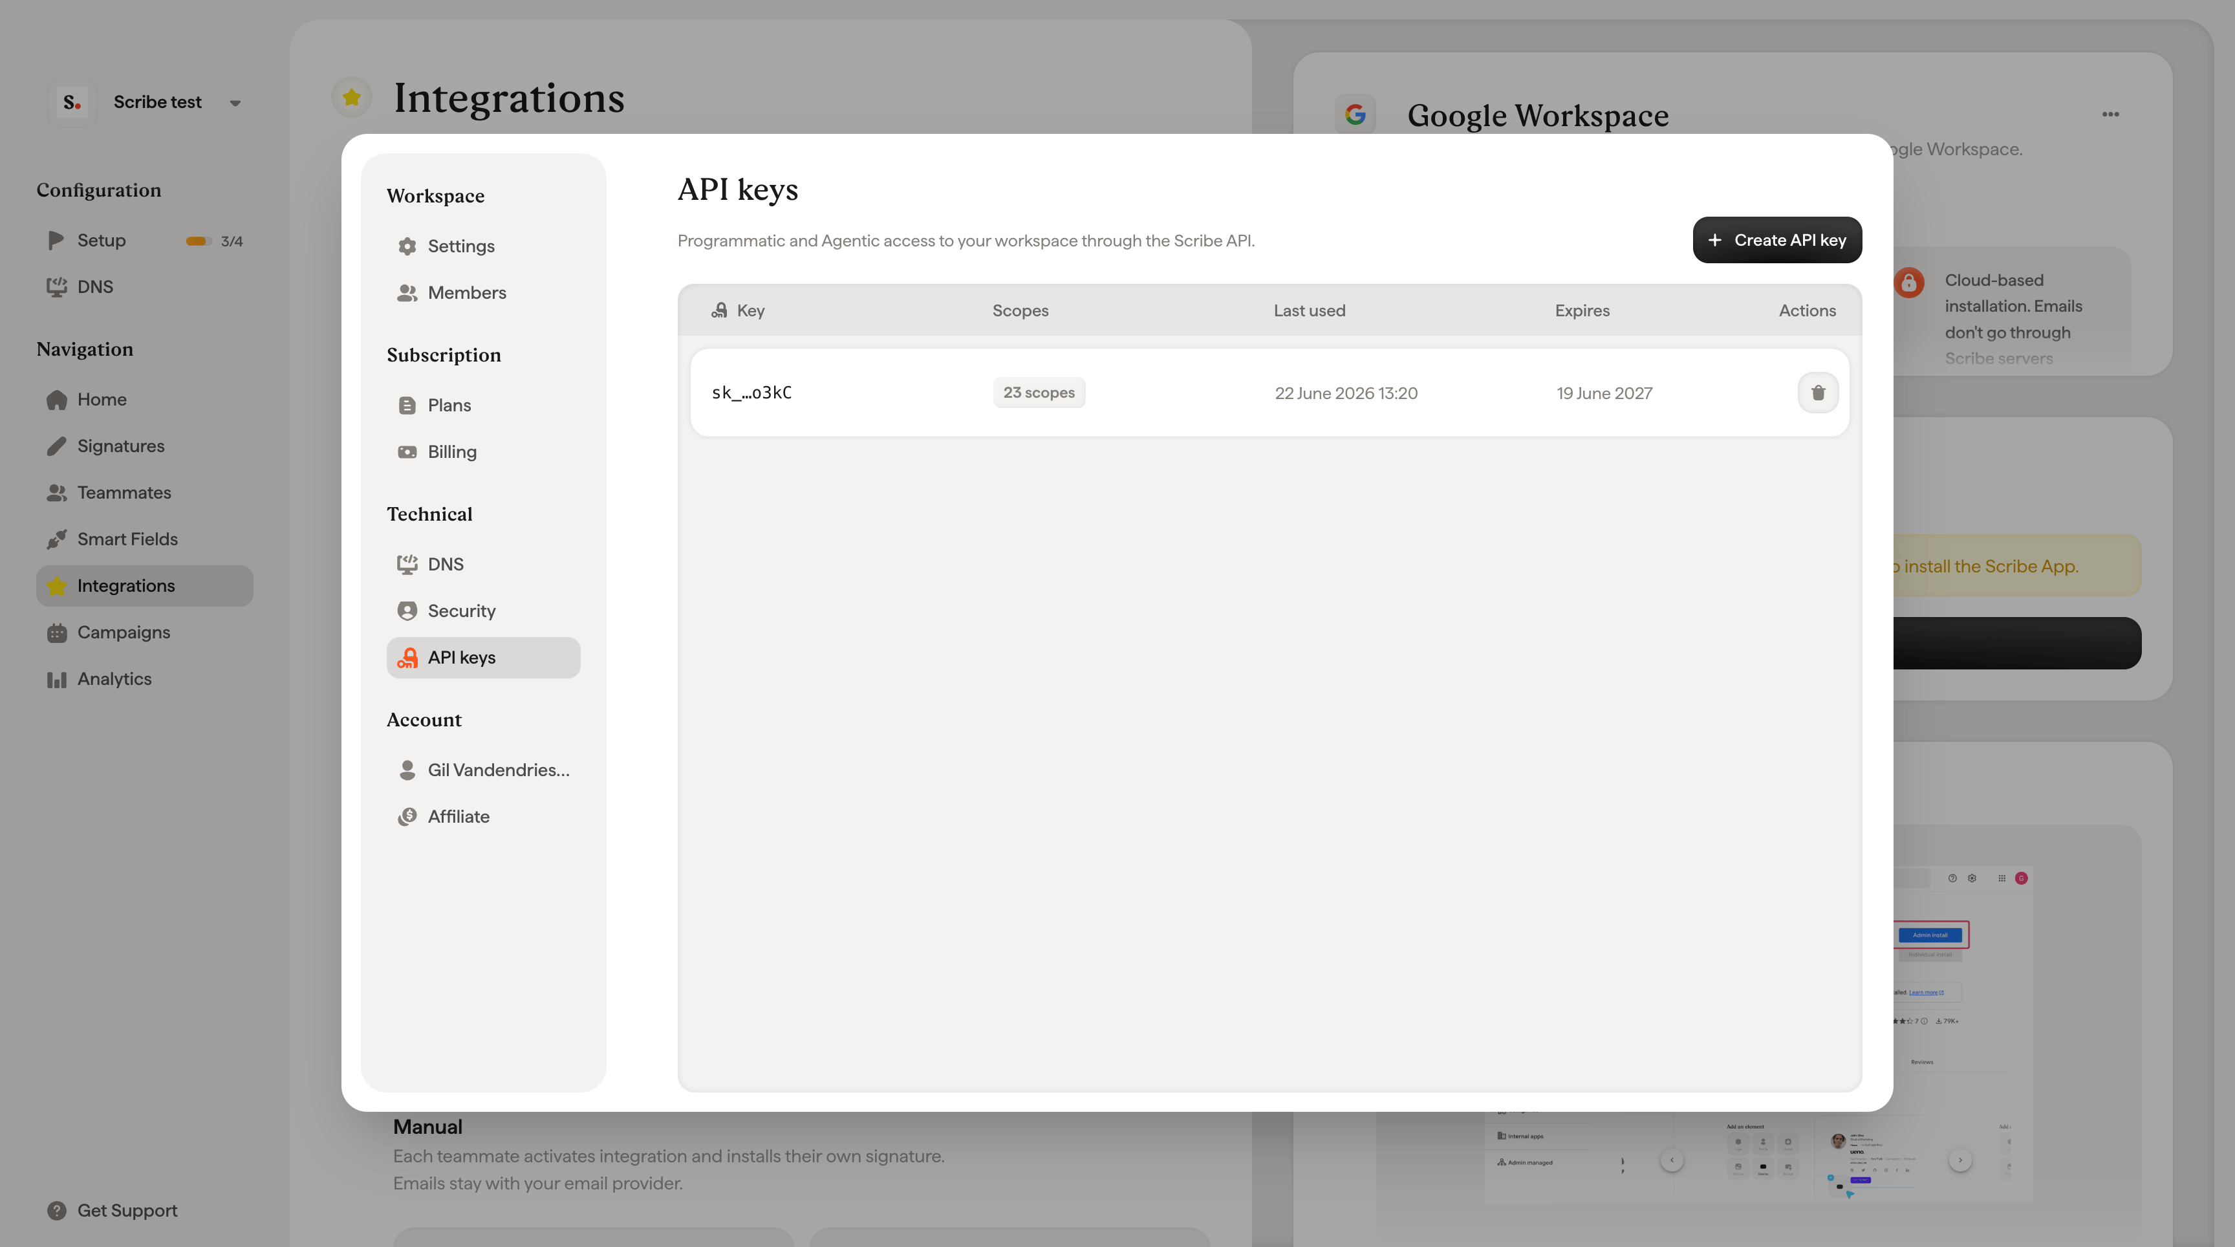Viewport: 2235px width, 1247px height.
Task: Open Smart Fields in main sidebar
Action: coord(144,540)
